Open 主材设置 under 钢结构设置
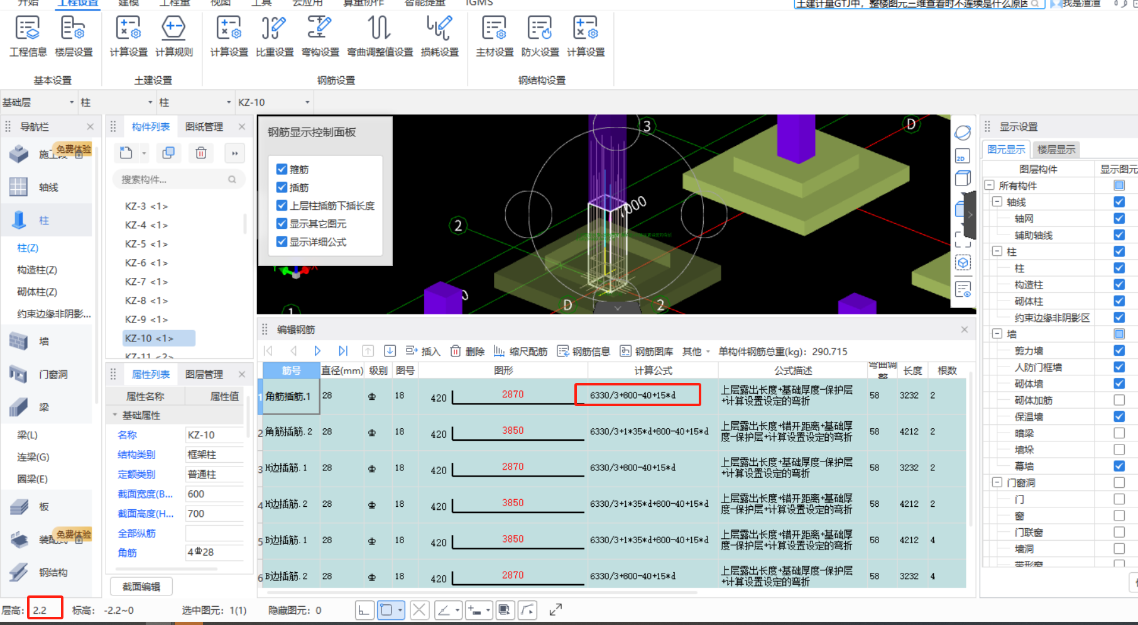This screenshot has width=1138, height=625. [x=495, y=36]
